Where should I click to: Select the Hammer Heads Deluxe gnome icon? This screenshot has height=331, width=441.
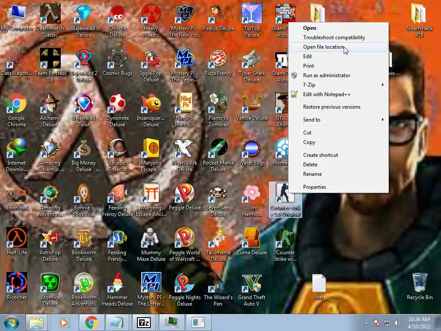[x=117, y=282]
